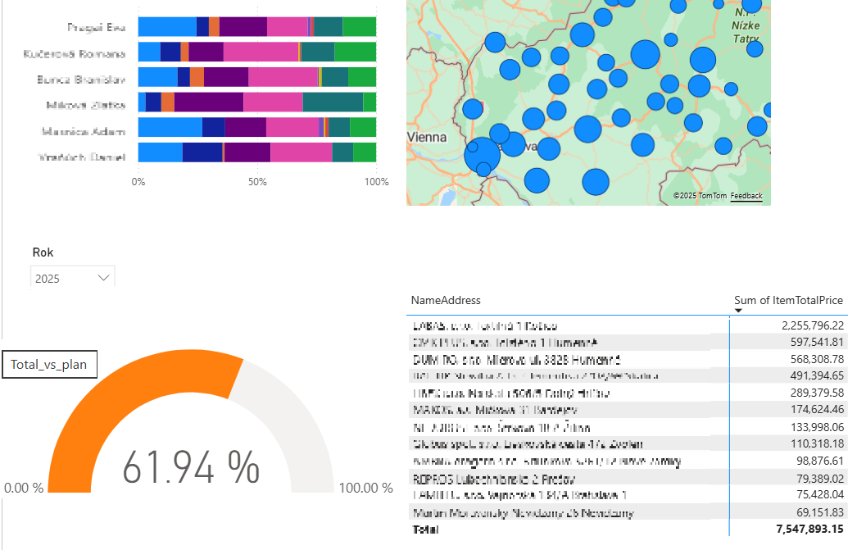
Task: Click the Vienna label on the map
Action: pyautogui.click(x=427, y=138)
